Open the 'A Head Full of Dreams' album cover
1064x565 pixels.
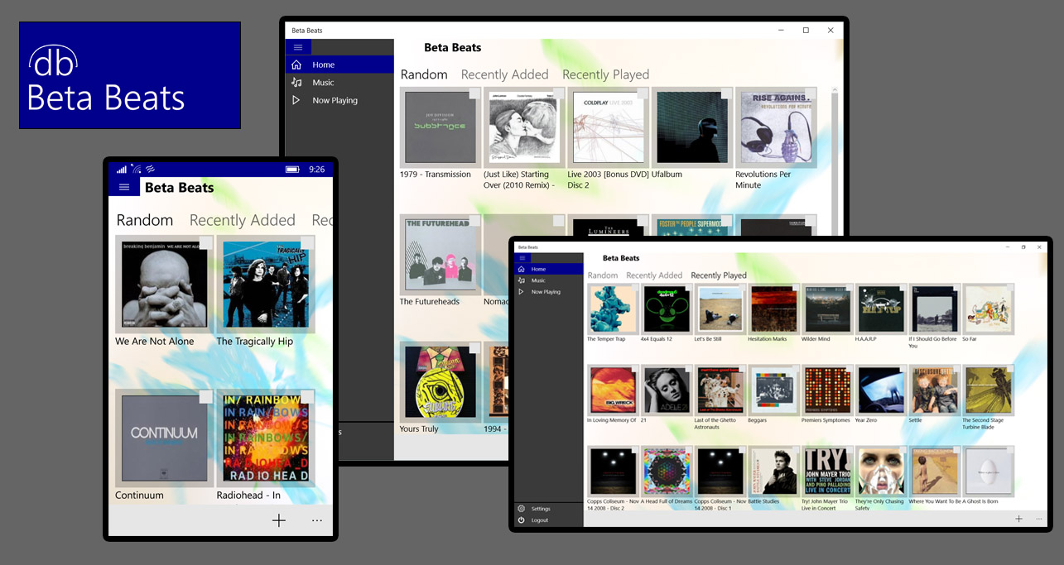coord(667,472)
